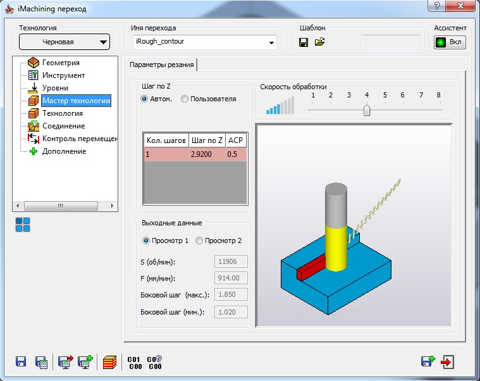Image resolution: width=480 pixels, height=381 pixels.
Task: Click the Боковой шаг (мин.) field 1.020
Action: pyautogui.click(x=231, y=312)
